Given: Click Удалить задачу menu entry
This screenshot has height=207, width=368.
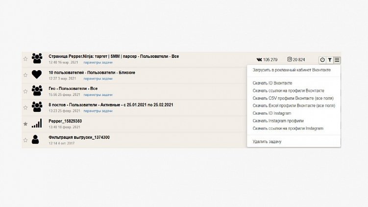Looking at the screenshot, I should point(267,141).
